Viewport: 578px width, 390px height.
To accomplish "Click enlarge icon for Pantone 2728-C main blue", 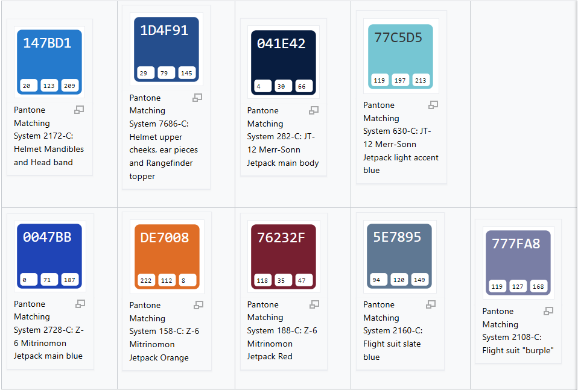I will 80,304.
